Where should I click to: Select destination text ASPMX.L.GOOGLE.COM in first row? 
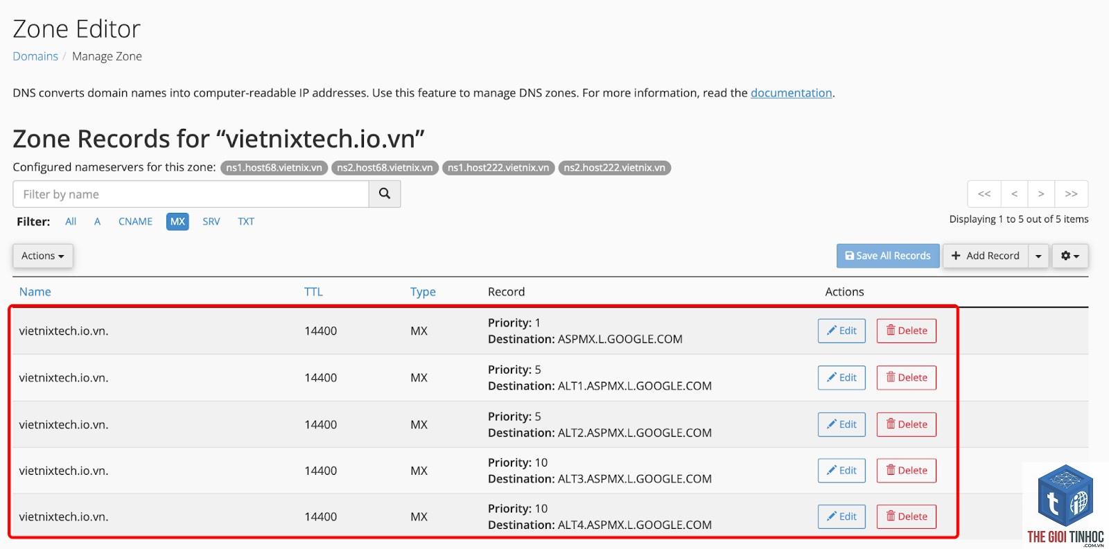pyautogui.click(x=620, y=339)
